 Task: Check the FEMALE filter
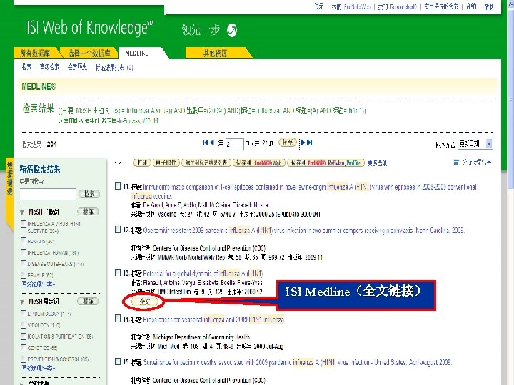pos(24,275)
